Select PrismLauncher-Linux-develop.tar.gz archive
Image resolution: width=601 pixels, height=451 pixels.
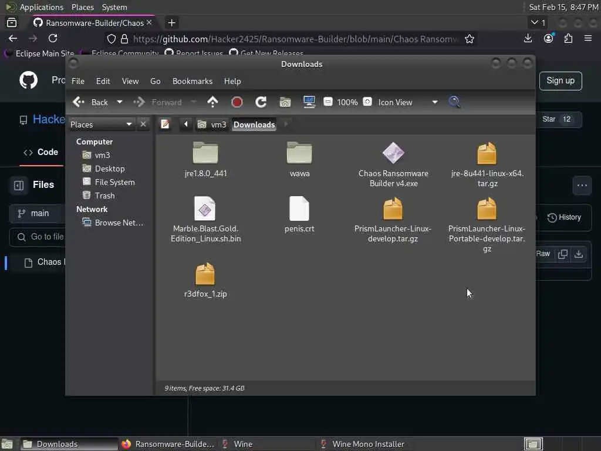[393, 220]
